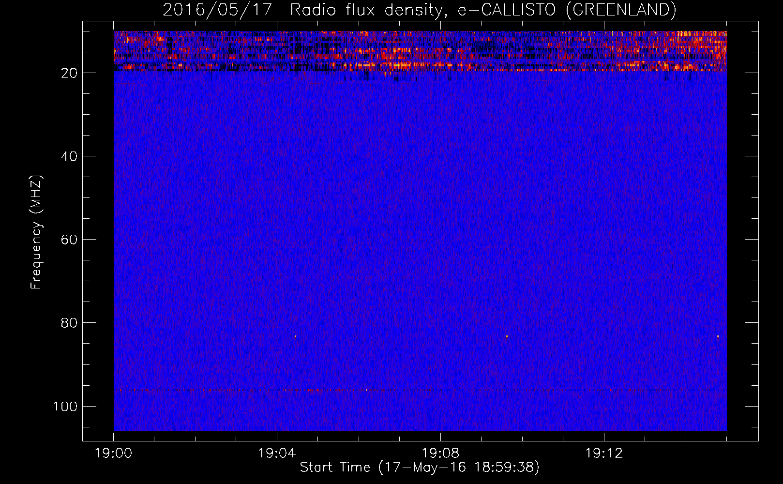
Task: Click the orange spike after 19:09 at 83 MHz
Action: coord(507,336)
